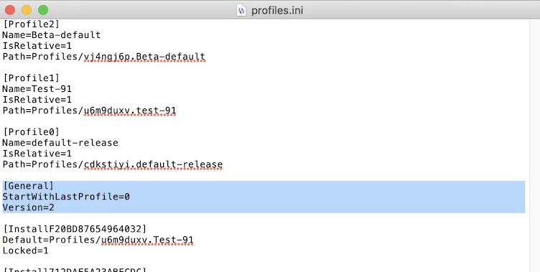Screen dimensions: 540x272
Task: Click the misspelled word vj4ngj6p.Beta-default
Action: click(x=144, y=57)
